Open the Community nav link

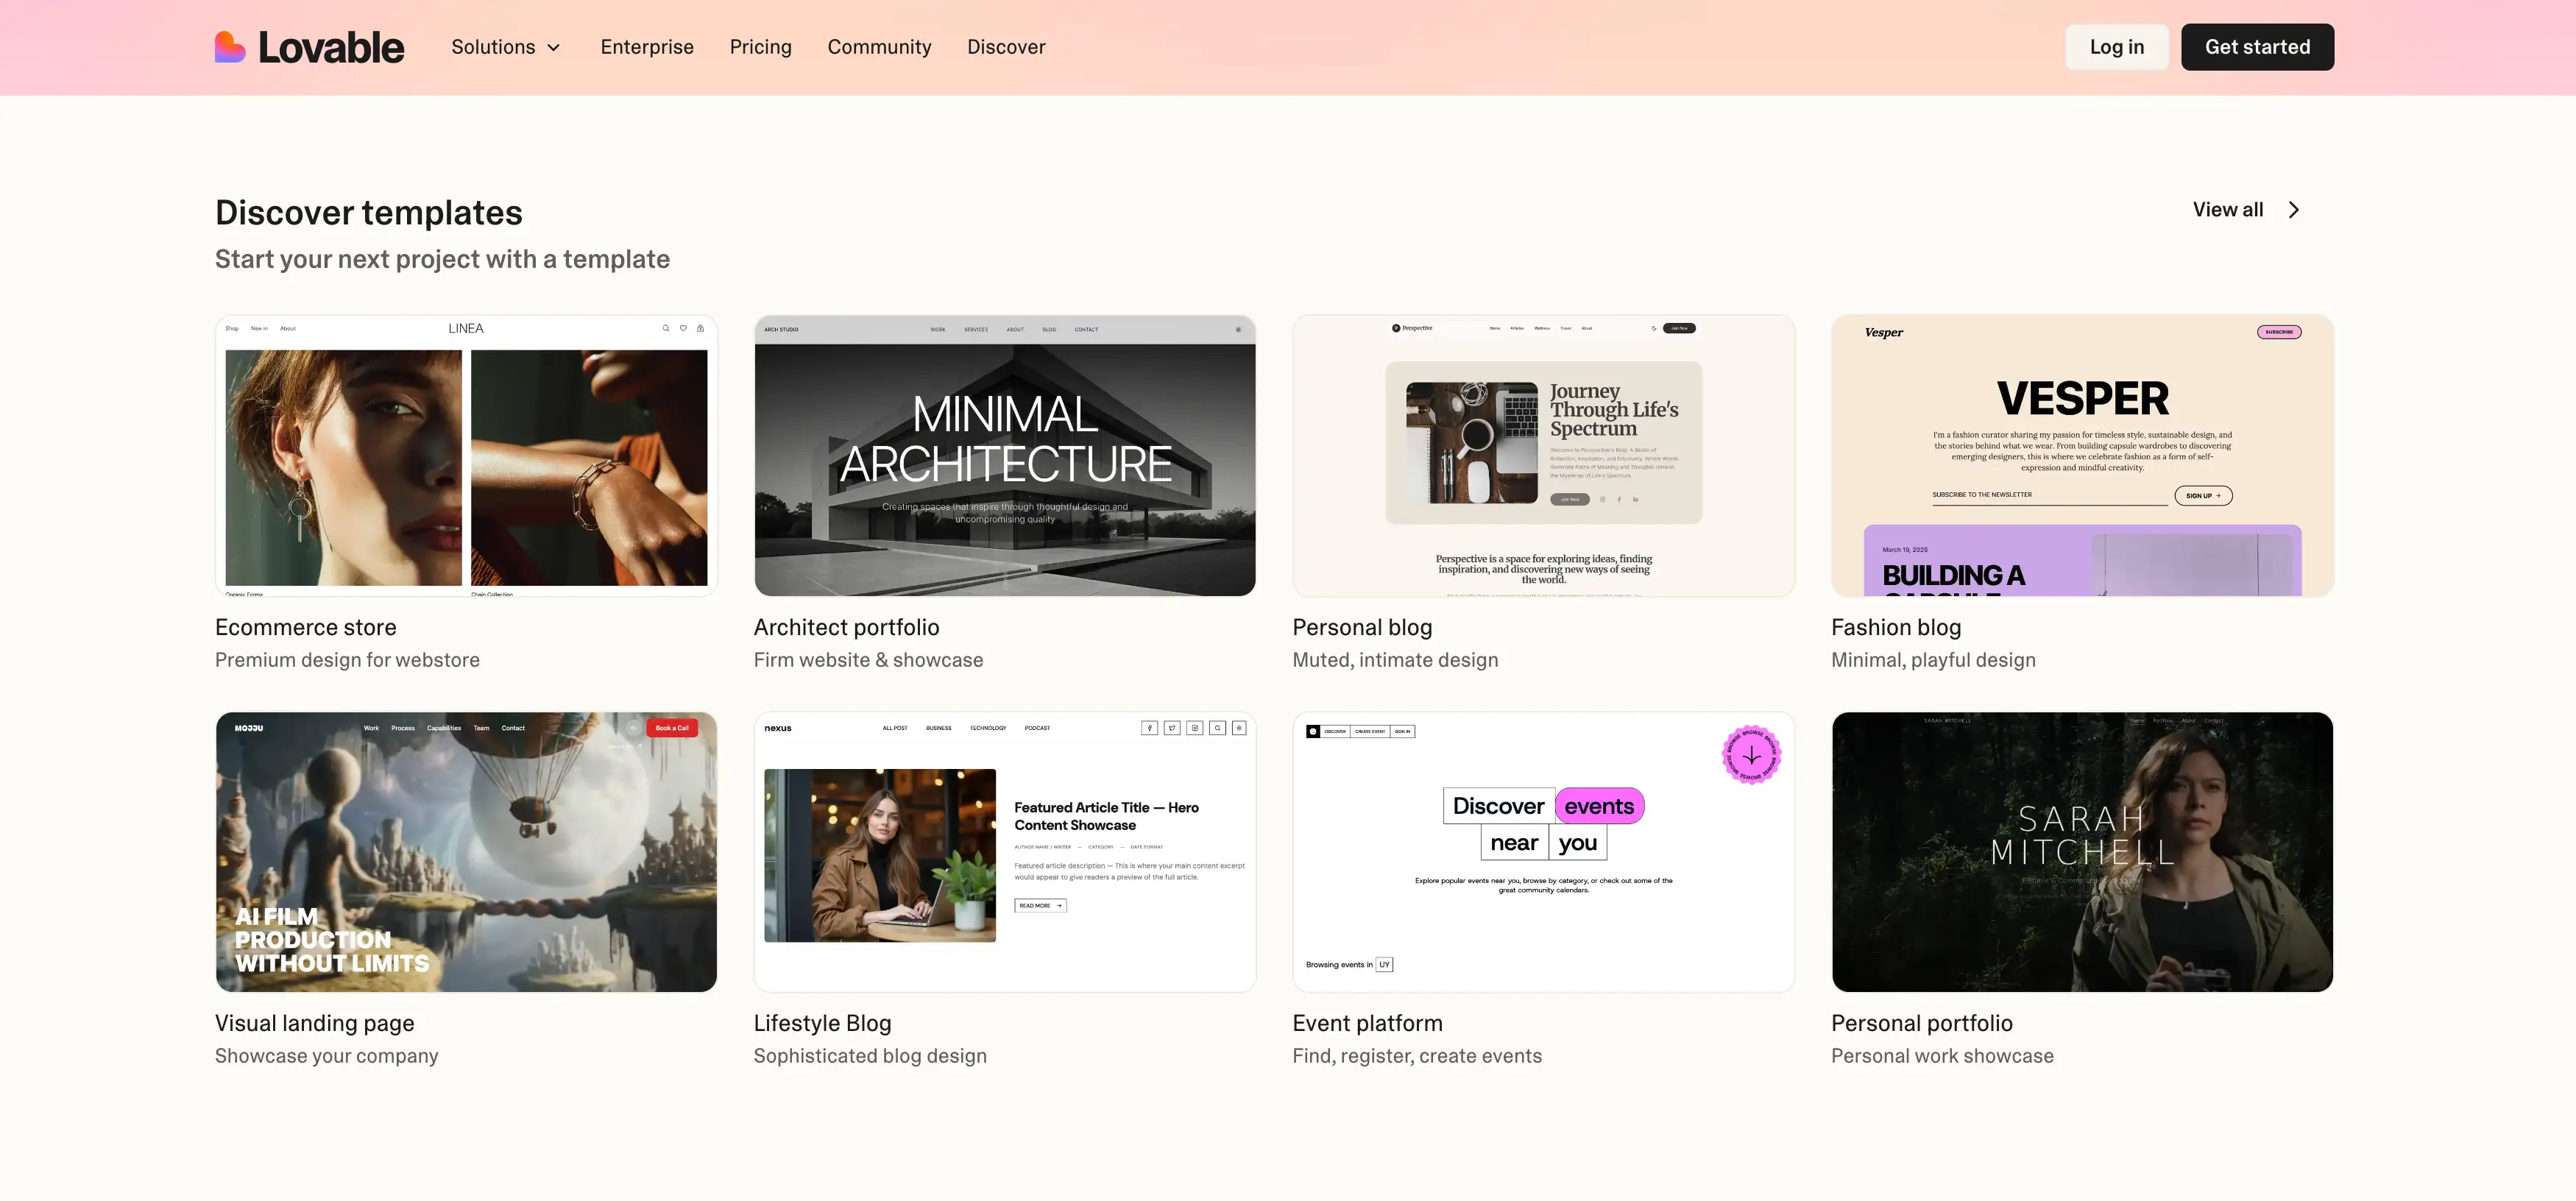878,47
